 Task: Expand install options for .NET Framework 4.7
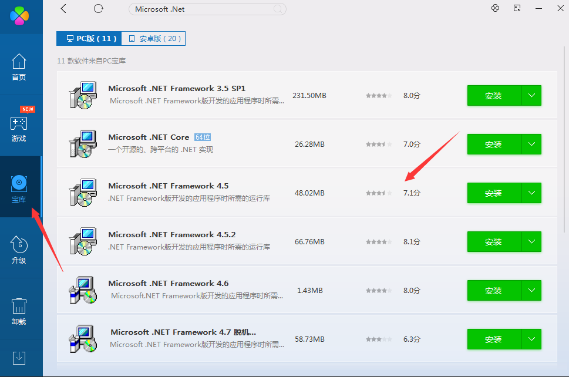(x=531, y=339)
